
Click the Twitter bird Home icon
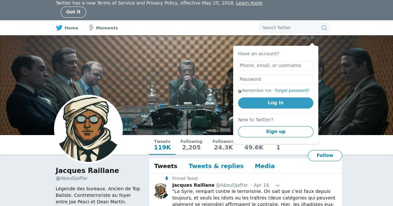pos(59,28)
